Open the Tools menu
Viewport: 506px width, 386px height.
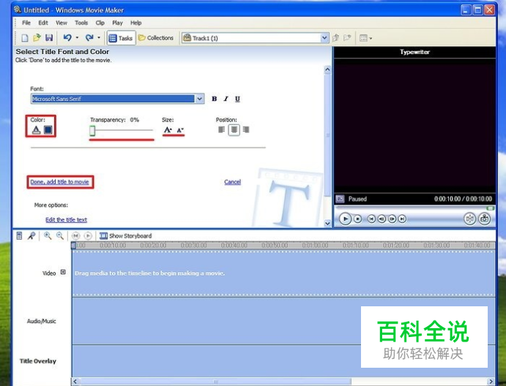[81, 23]
